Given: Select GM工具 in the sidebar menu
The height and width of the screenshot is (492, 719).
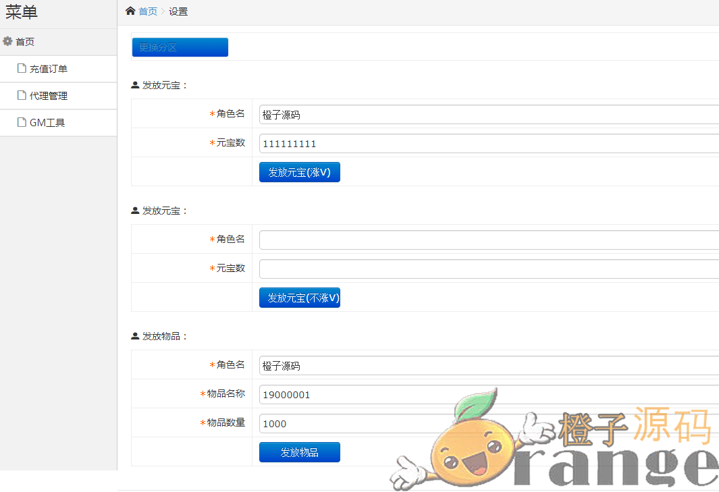Looking at the screenshot, I should pos(47,123).
